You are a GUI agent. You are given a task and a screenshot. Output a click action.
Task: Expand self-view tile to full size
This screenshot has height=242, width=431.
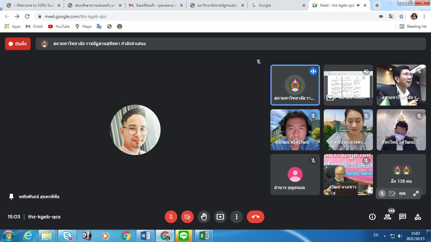click(x=416, y=193)
